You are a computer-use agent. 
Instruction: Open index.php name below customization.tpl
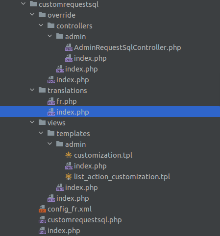(x=90, y=166)
